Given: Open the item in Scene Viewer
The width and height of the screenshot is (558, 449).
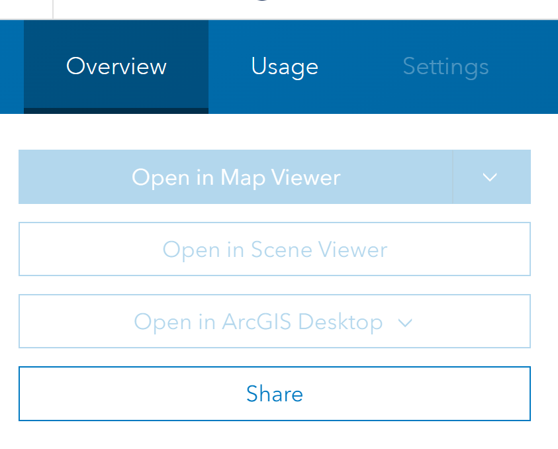Looking at the screenshot, I should tap(275, 249).
